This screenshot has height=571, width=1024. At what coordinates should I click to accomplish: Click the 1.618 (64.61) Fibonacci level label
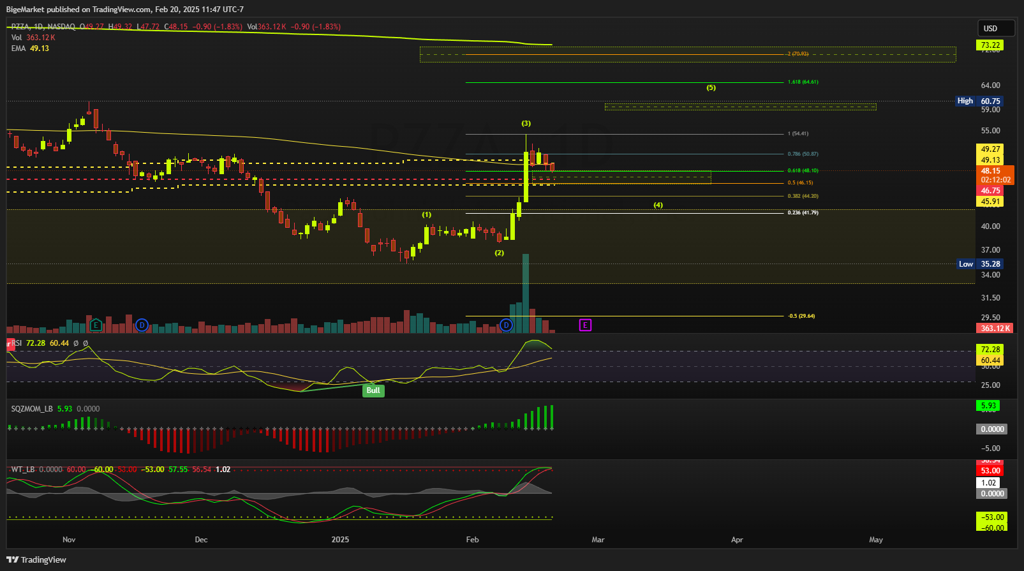pos(803,82)
